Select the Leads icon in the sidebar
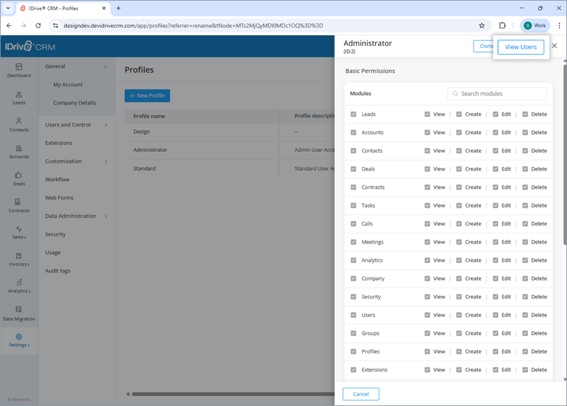Image resolution: width=567 pixels, height=406 pixels. 19,98
